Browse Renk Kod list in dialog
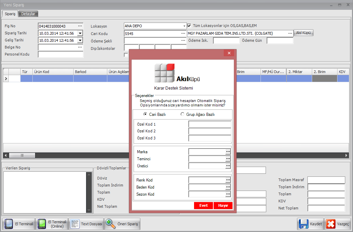The width and height of the screenshot is (353, 232). (228, 180)
